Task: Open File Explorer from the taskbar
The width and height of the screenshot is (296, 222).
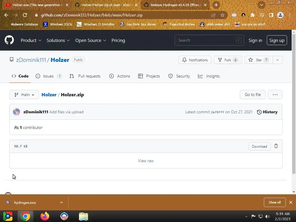Action: [84, 216]
